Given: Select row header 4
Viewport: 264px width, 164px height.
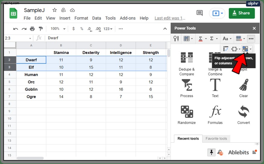Looking at the screenshot, I should click(x=9, y=74).
